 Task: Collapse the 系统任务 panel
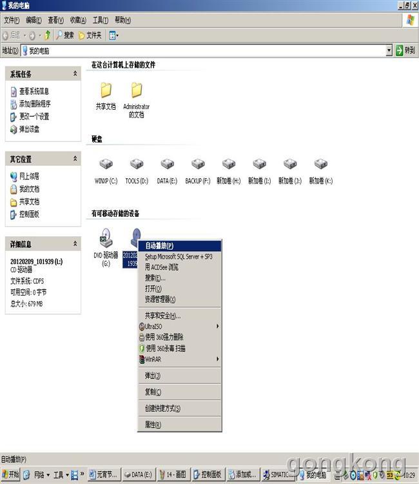[75, 74]
